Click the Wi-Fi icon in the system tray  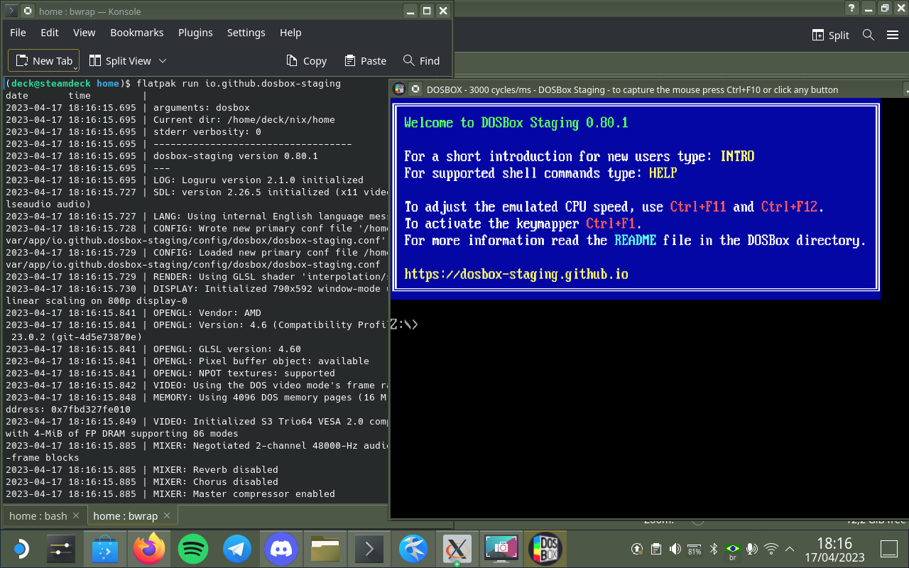pyautogui.click(x=771, y=548)
